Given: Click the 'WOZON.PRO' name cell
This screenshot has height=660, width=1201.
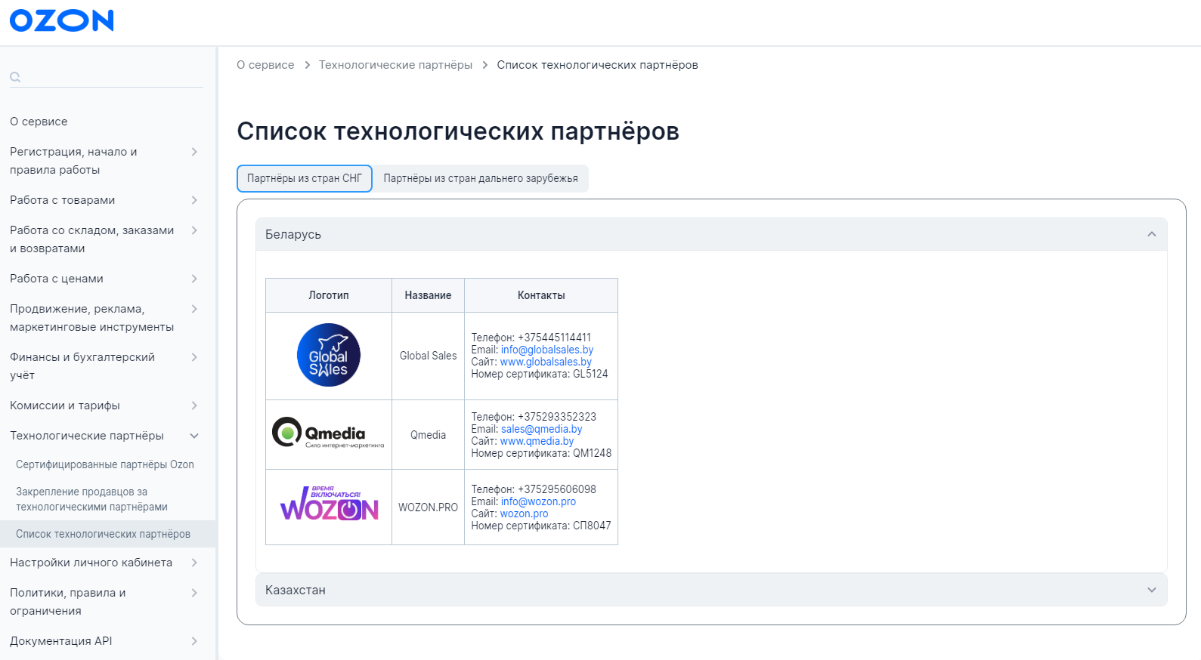Looking at the screenshot, I should point(428,507).
